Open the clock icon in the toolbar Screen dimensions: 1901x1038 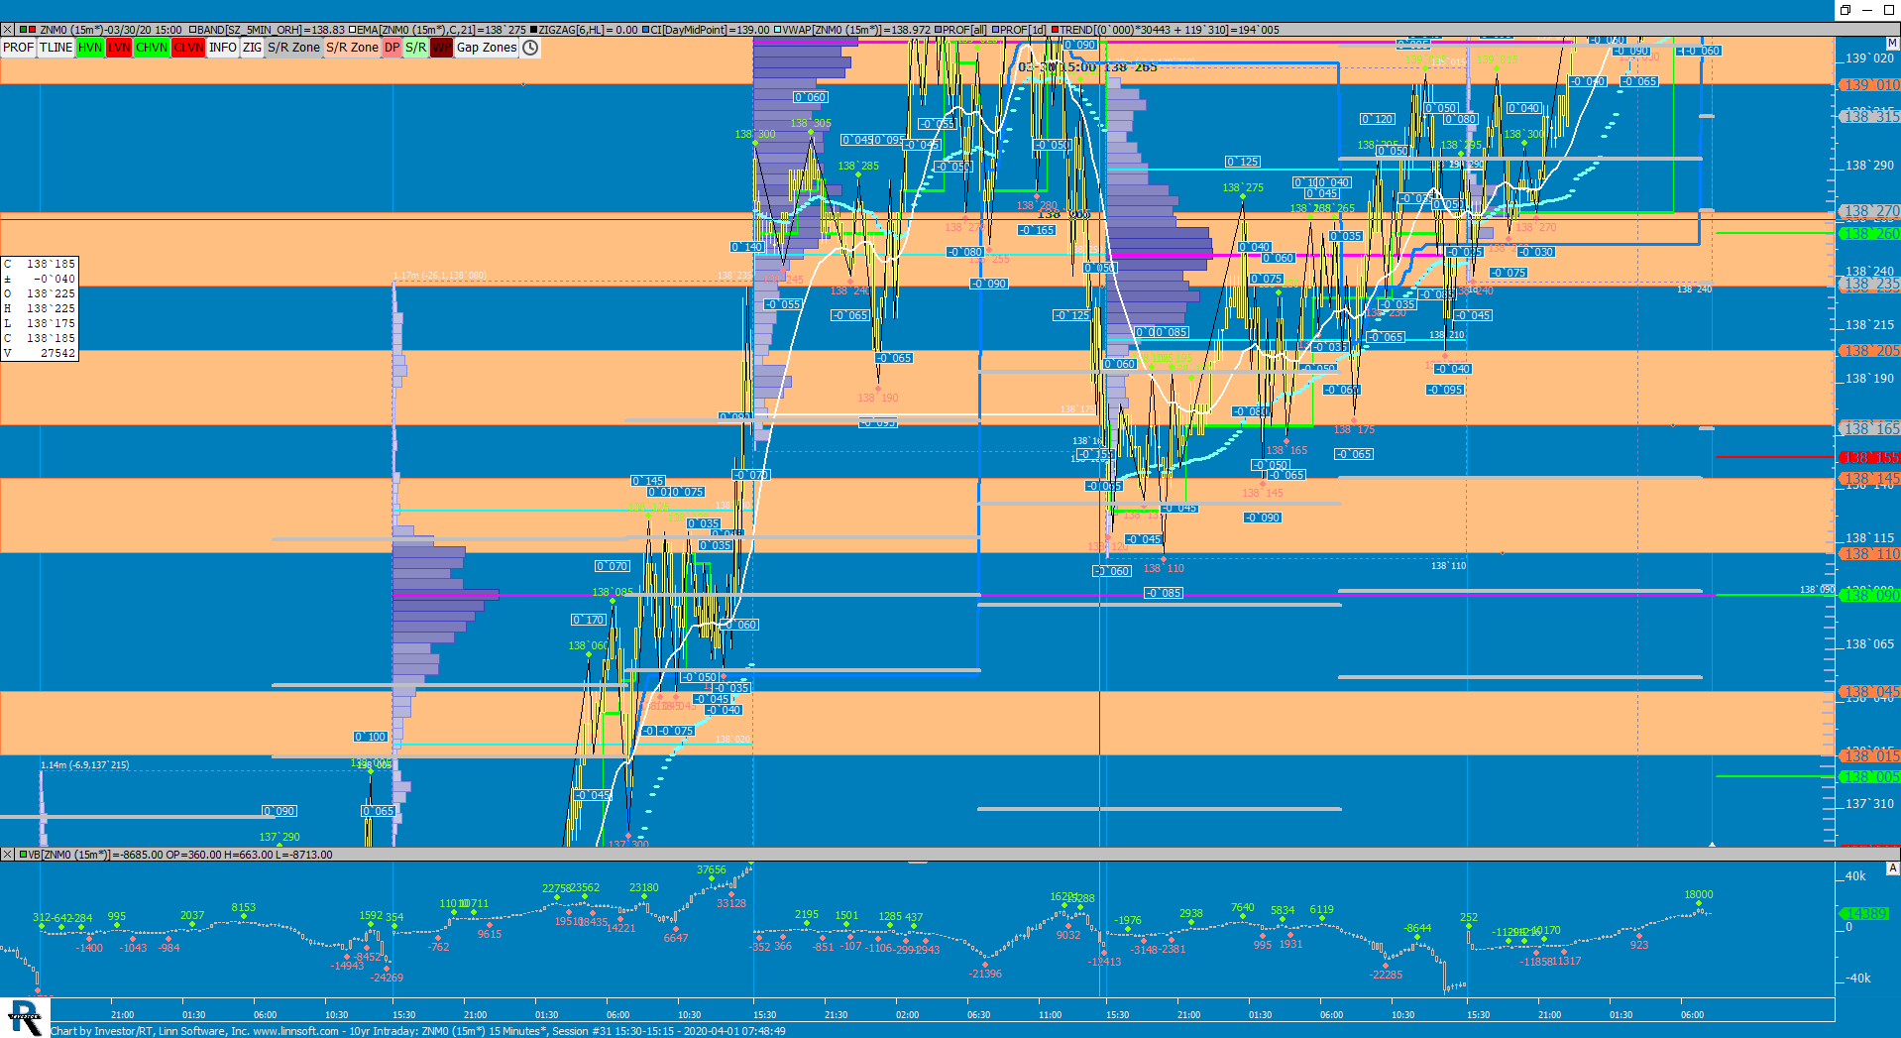click(530, 48)
